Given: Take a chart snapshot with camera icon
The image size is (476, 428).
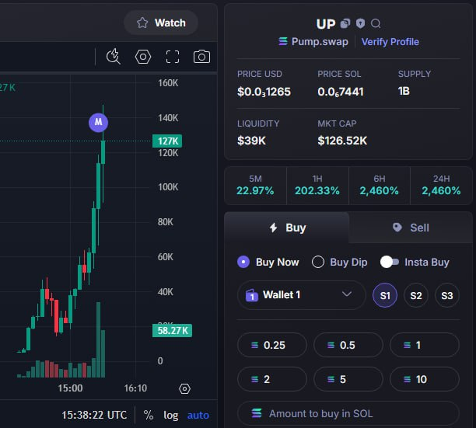Looking at the screenshot, I should [x=201, y=57].
